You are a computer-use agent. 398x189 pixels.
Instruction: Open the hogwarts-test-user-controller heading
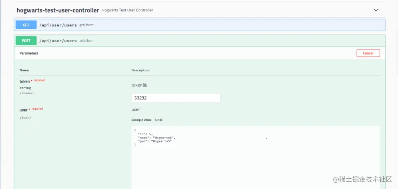(57, 10)
